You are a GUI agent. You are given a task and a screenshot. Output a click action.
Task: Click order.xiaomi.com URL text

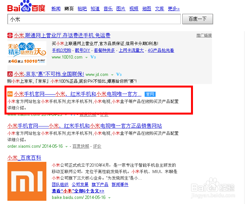[24, 146]
